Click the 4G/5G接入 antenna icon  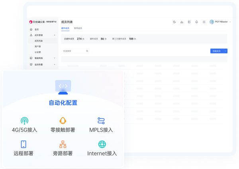[x=24, y=121]
